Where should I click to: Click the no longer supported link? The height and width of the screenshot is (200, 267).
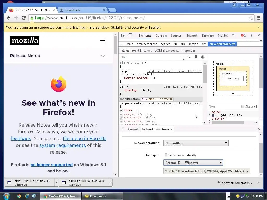tap(52, 165)
